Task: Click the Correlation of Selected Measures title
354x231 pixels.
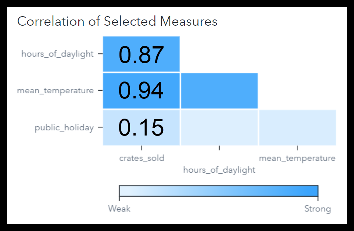Action: (x=117, y=21)
